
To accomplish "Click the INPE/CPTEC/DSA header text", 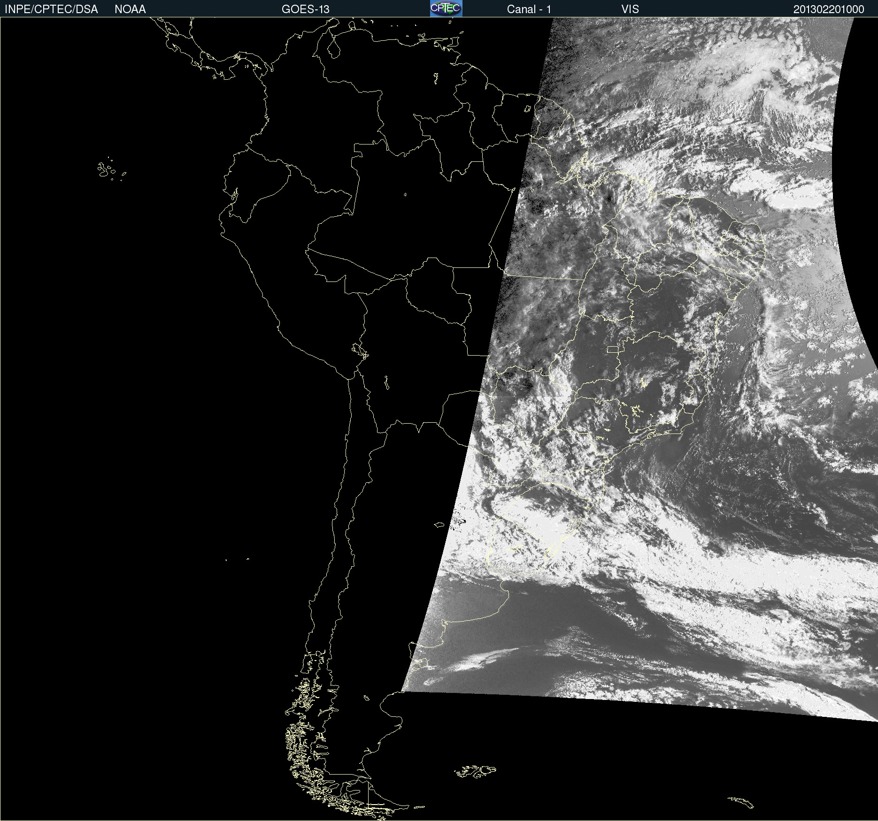I will 51,9.
